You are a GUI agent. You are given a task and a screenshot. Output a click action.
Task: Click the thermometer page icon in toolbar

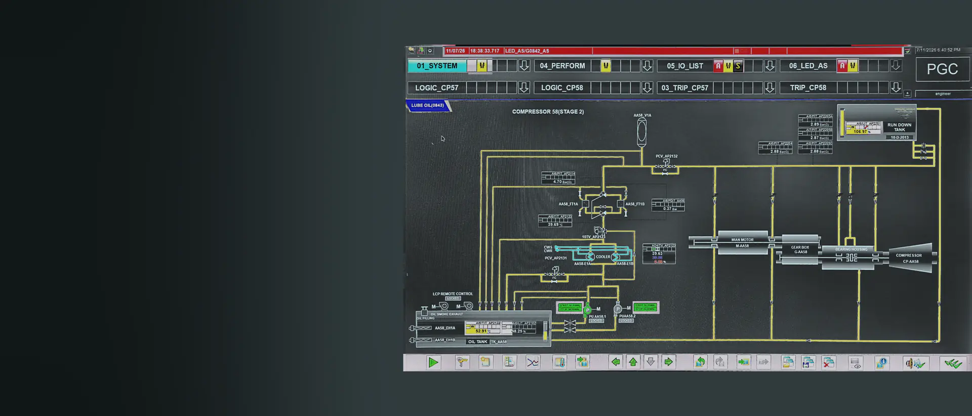point(559,362)
